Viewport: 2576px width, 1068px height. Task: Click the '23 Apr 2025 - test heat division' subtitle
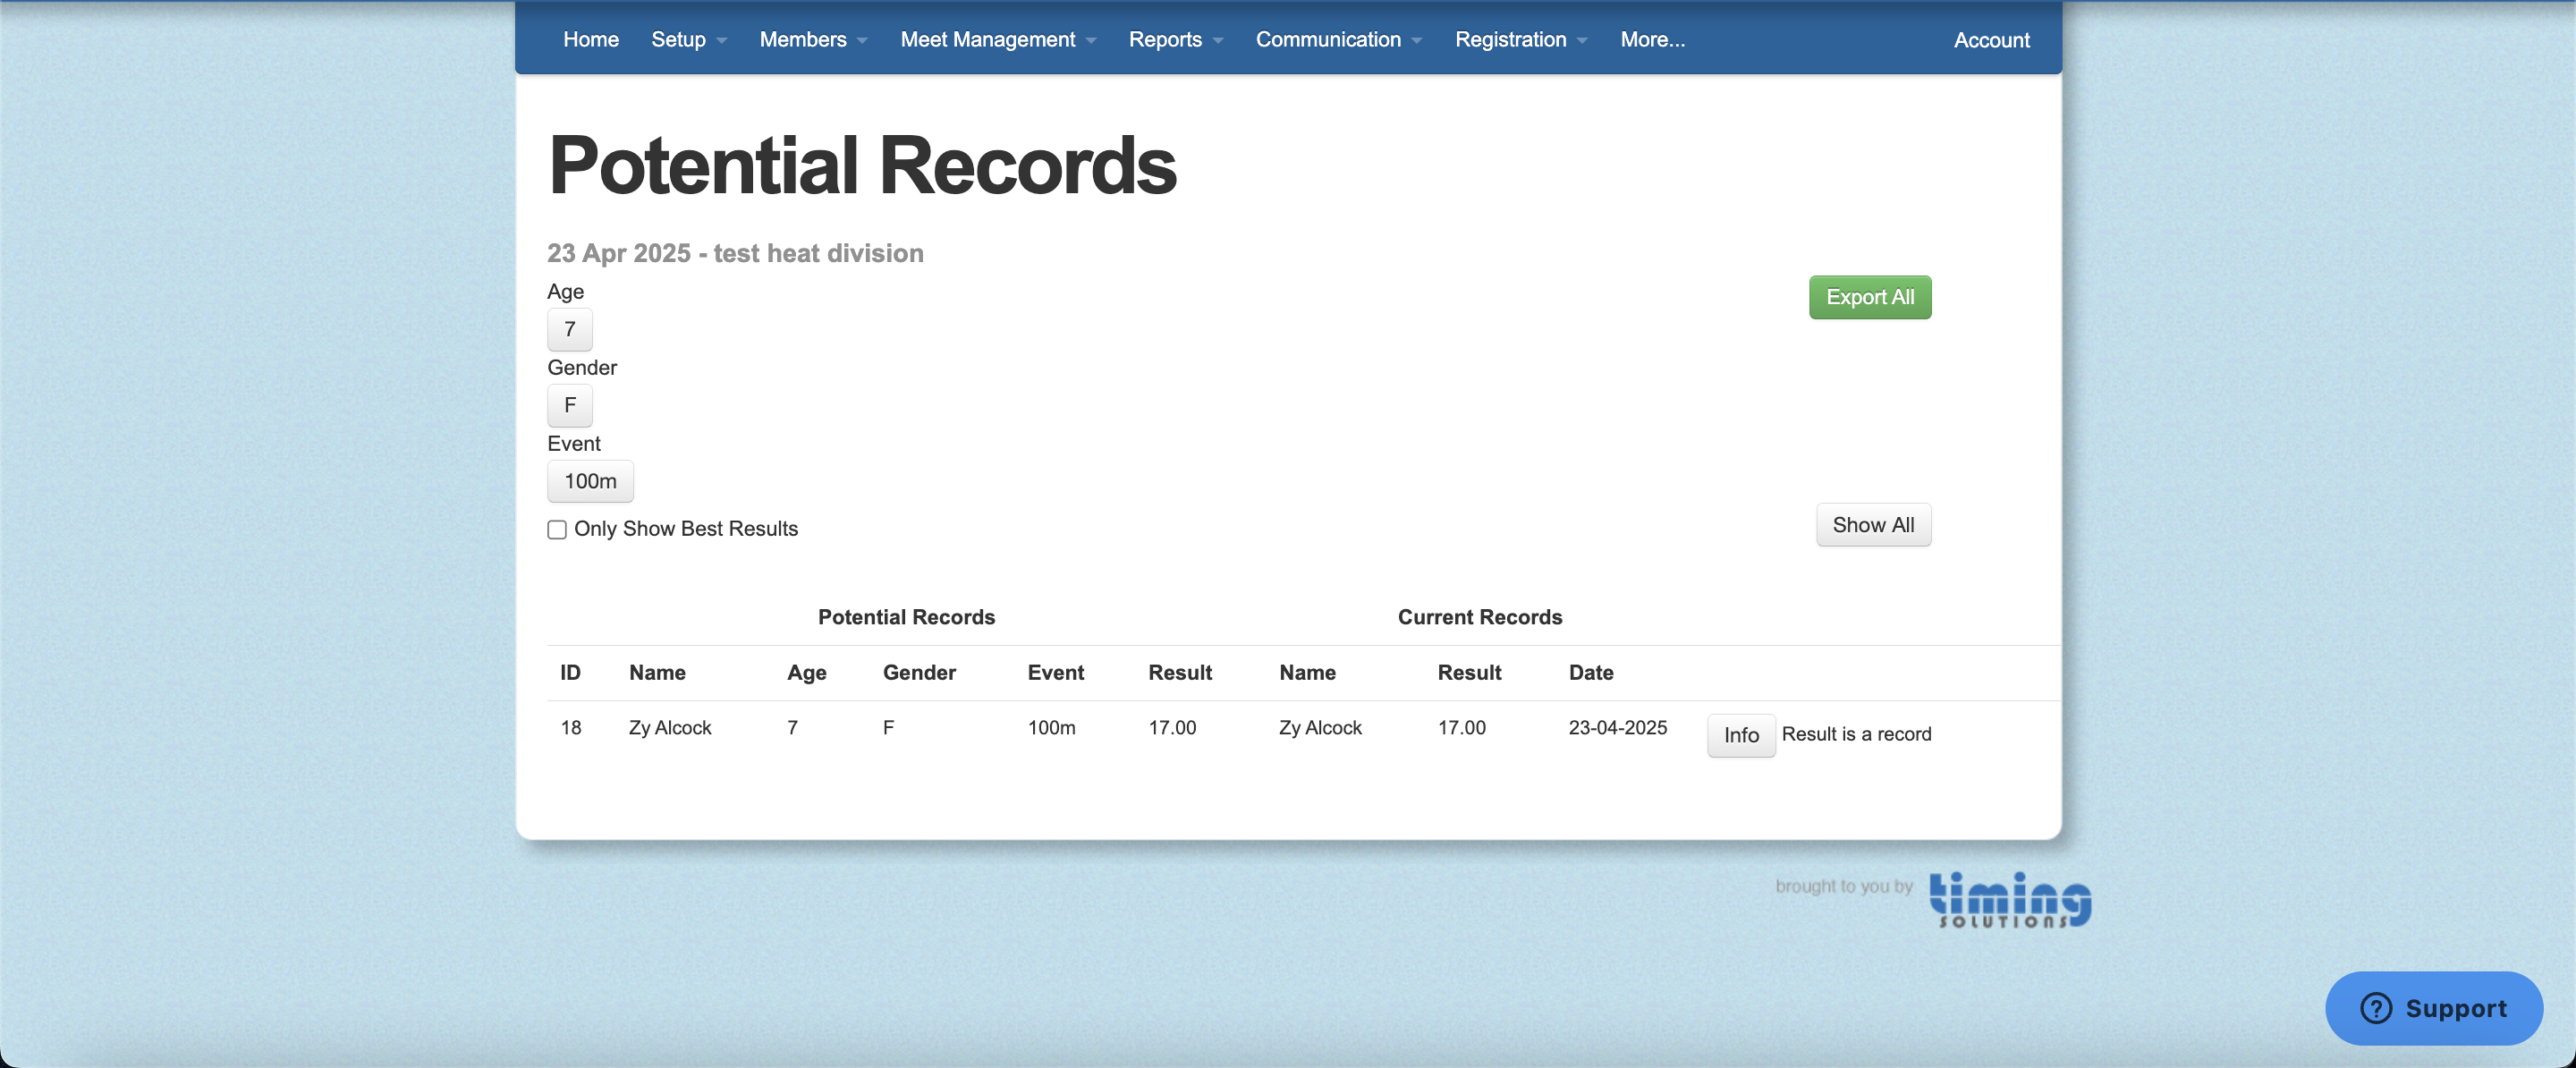click(x=735, y=253)
